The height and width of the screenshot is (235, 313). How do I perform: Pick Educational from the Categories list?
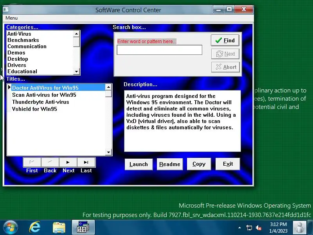point(40,71)
